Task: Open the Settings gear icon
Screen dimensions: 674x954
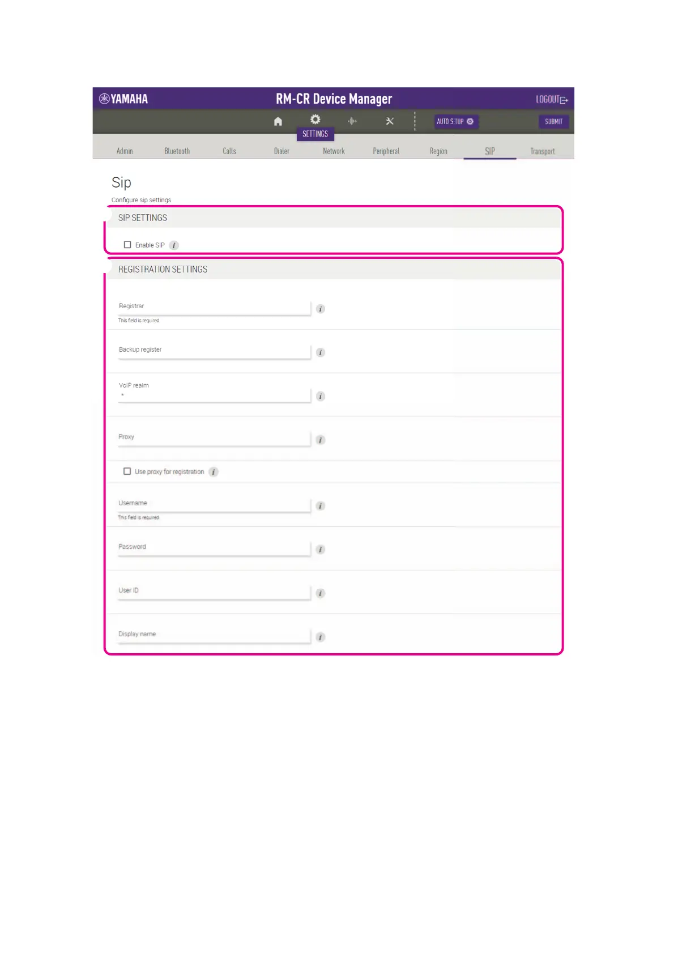Action: tap(315, 119)
